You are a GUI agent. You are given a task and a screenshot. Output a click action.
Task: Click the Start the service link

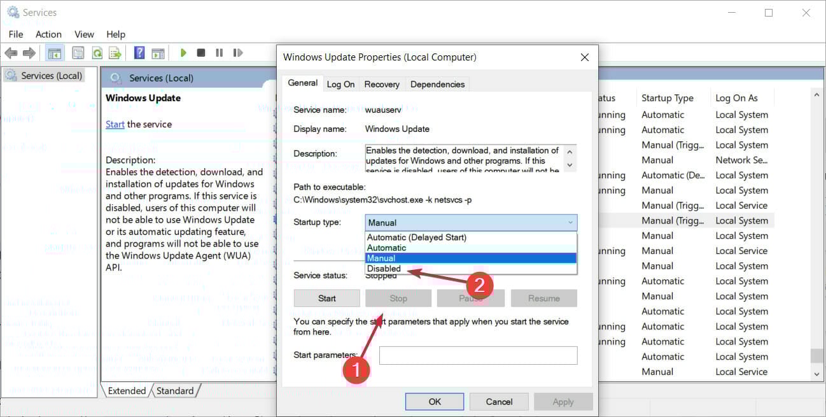[x=115, y=124]
